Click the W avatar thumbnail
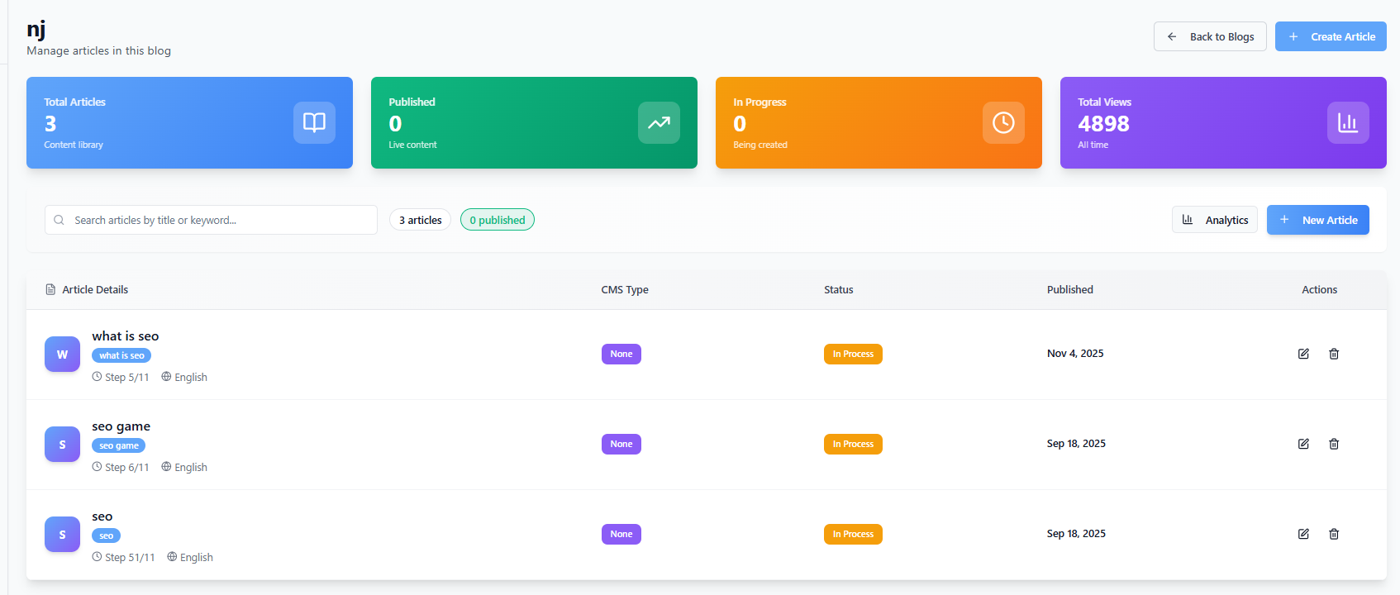1400x595 pixels. [62, 355]
